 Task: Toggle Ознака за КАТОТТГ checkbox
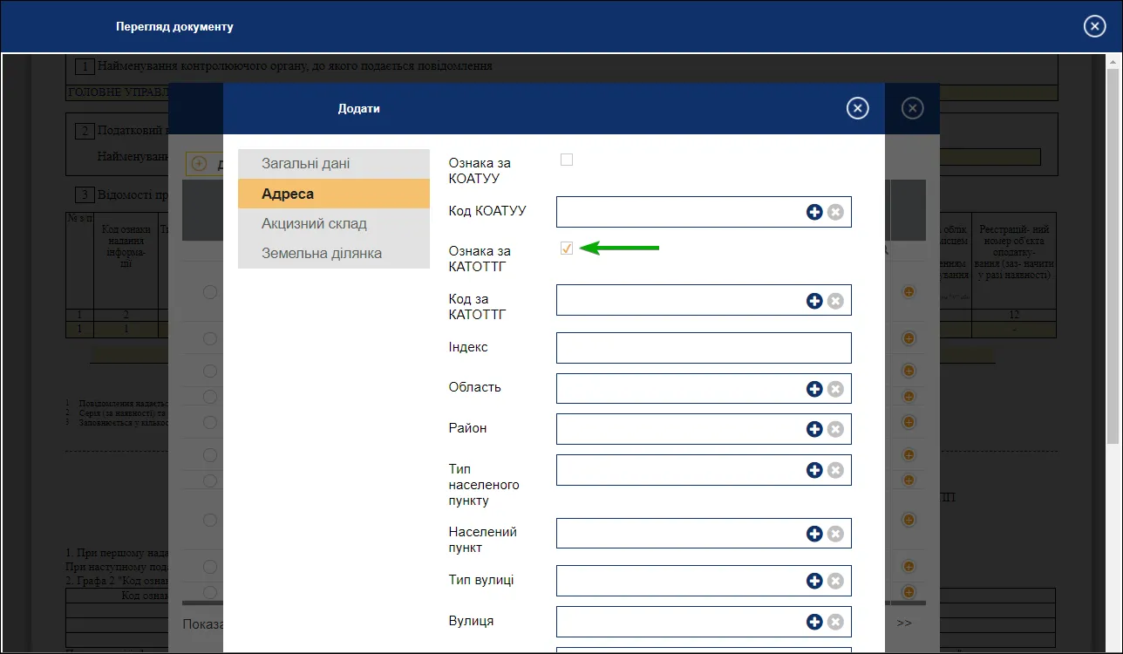567,249
